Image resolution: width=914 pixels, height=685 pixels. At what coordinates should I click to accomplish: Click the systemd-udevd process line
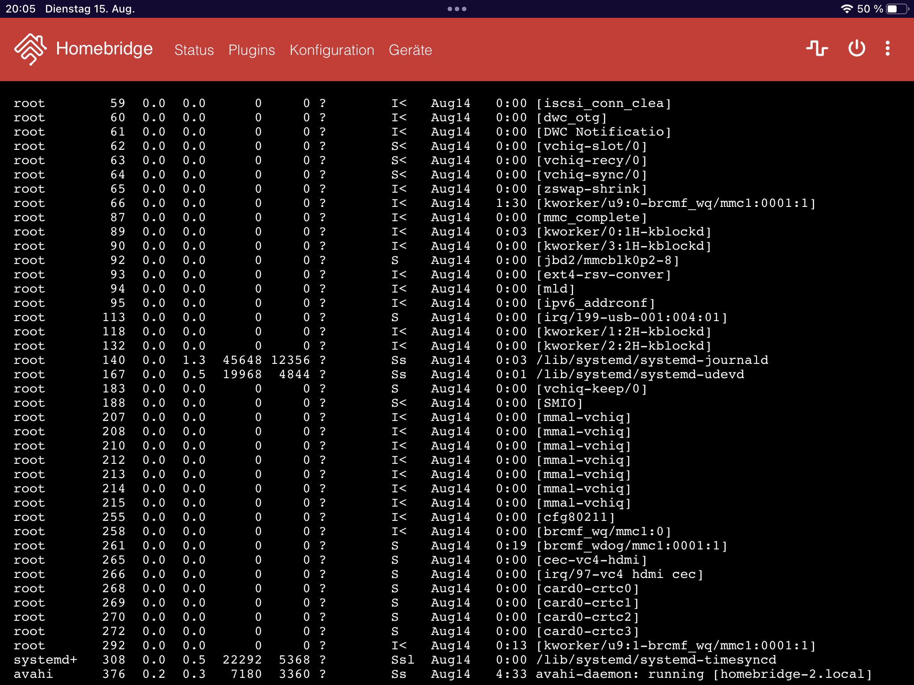coord(640,374)
